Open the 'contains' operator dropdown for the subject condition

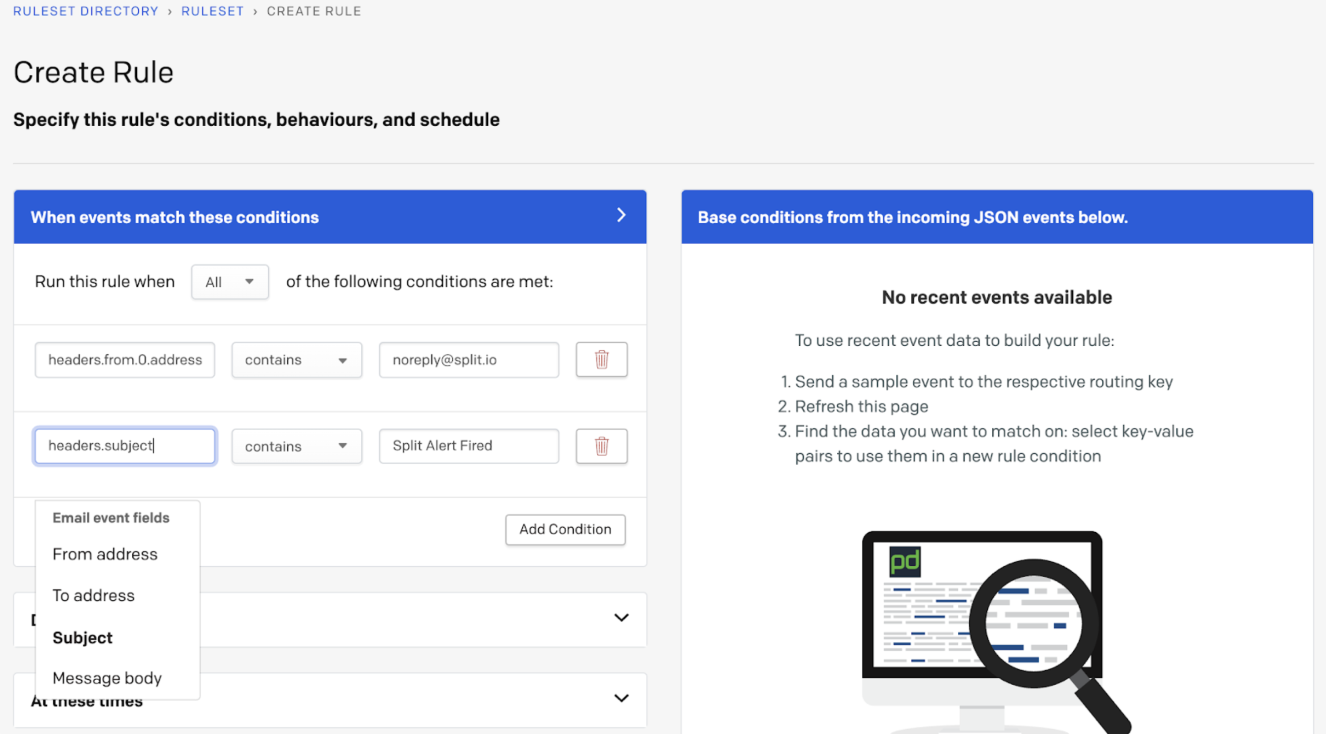point(297,446)
